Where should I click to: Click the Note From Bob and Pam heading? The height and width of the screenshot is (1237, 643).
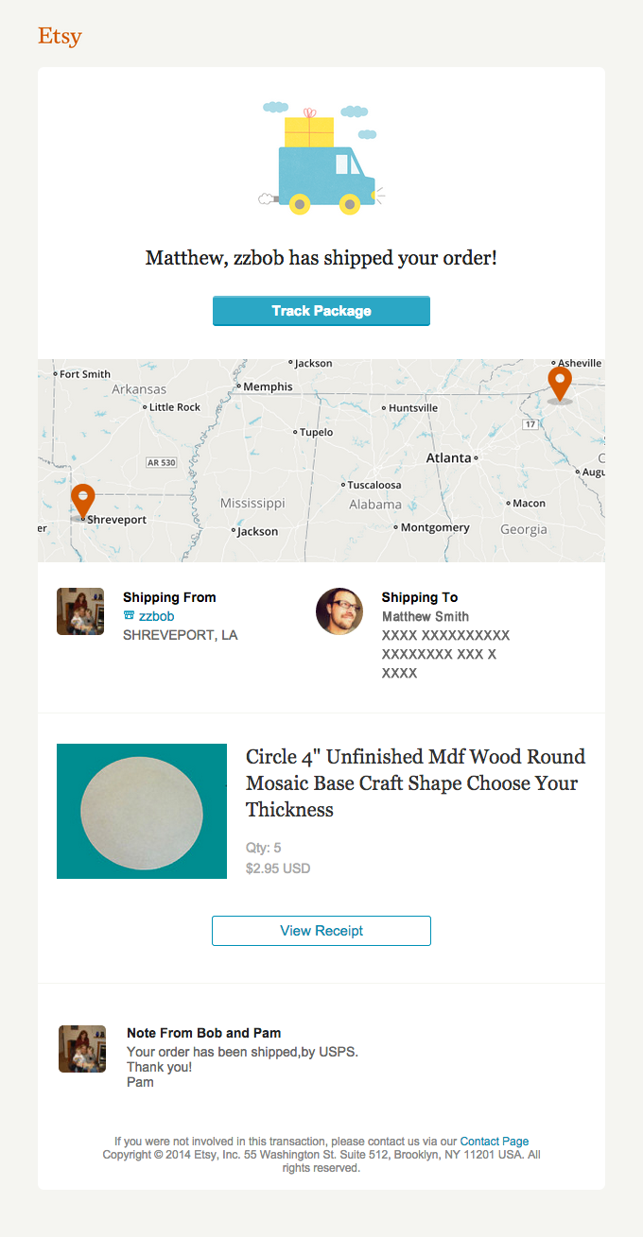tap(203, 1033)
